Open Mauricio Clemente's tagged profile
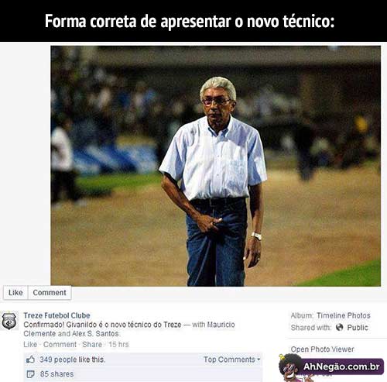 [129, 329]
